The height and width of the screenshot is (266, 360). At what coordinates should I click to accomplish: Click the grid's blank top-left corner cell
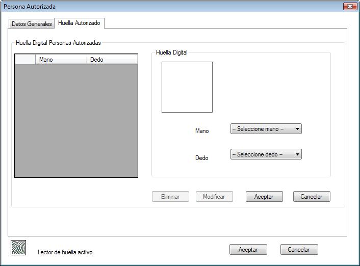25,60
